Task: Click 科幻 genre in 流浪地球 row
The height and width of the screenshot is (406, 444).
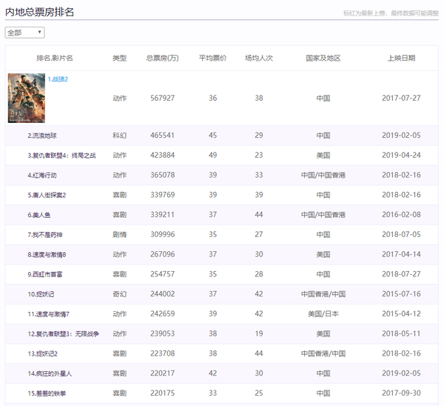Action: pos(119,136)
